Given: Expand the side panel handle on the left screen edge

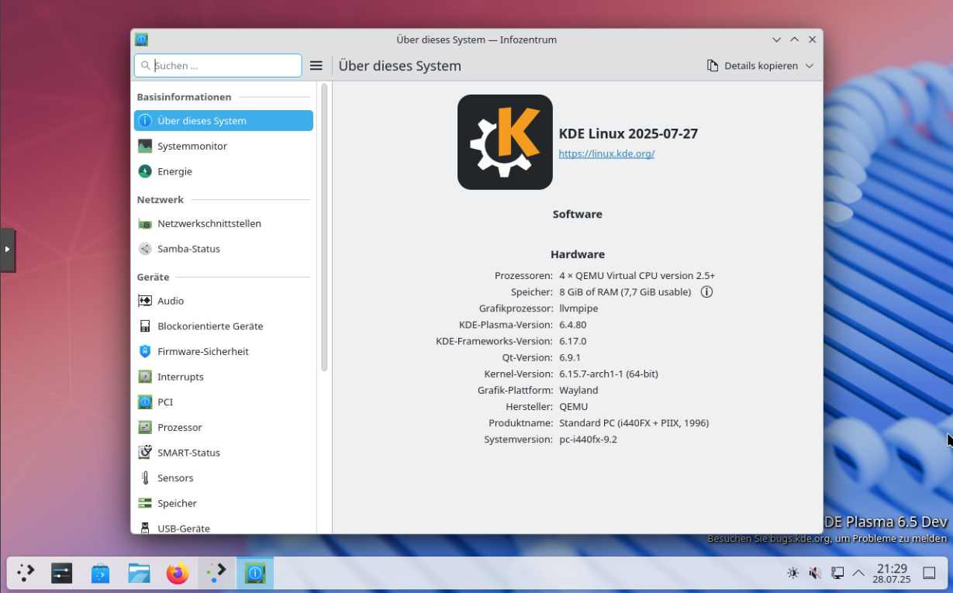Looking at the screenshot, I should click(8, 249).
